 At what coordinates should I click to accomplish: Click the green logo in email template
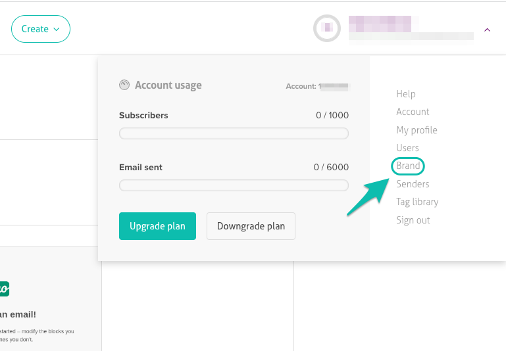(4, 289)
